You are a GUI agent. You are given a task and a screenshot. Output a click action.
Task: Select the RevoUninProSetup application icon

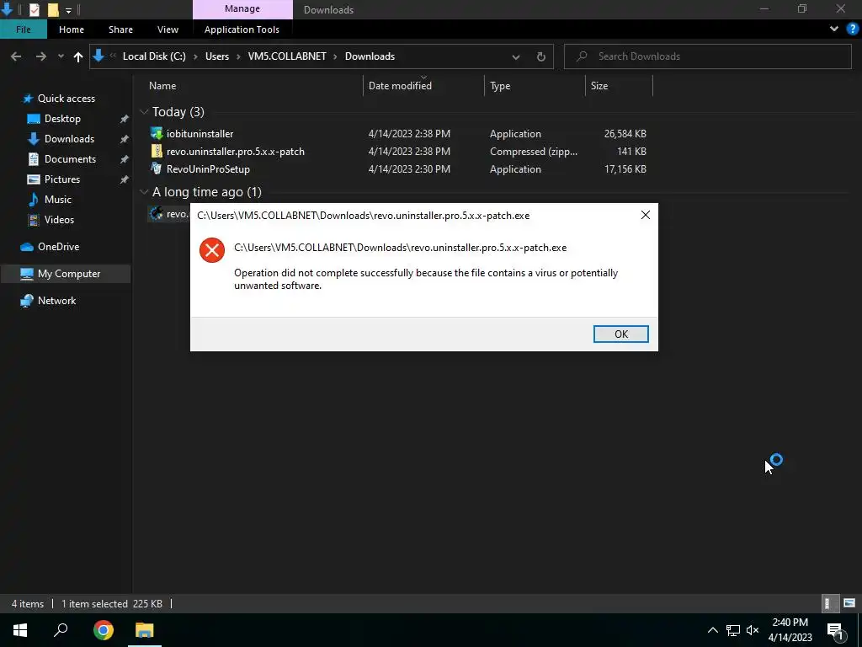coord(157,168)
